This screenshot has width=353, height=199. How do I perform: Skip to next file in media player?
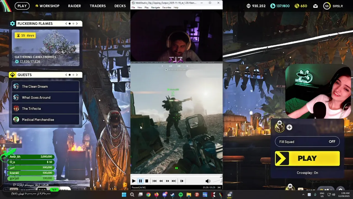tap(174, 181)
